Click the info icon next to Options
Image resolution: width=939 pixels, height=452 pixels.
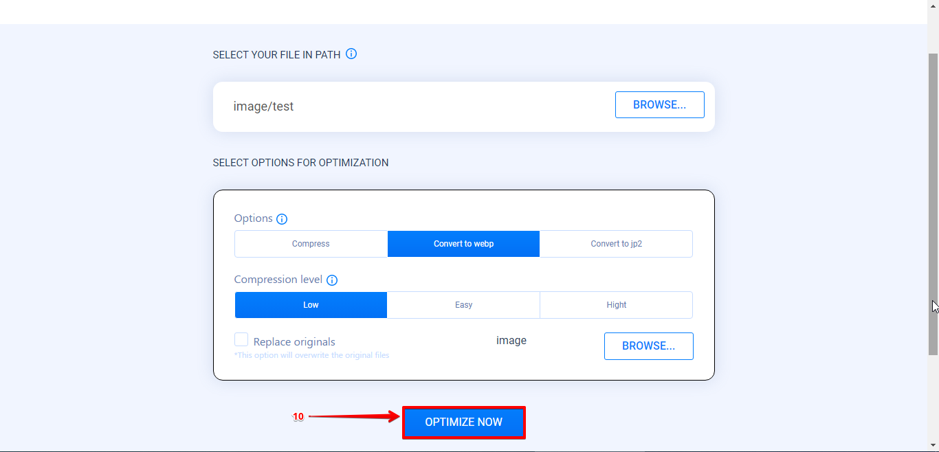coord(282,219)
